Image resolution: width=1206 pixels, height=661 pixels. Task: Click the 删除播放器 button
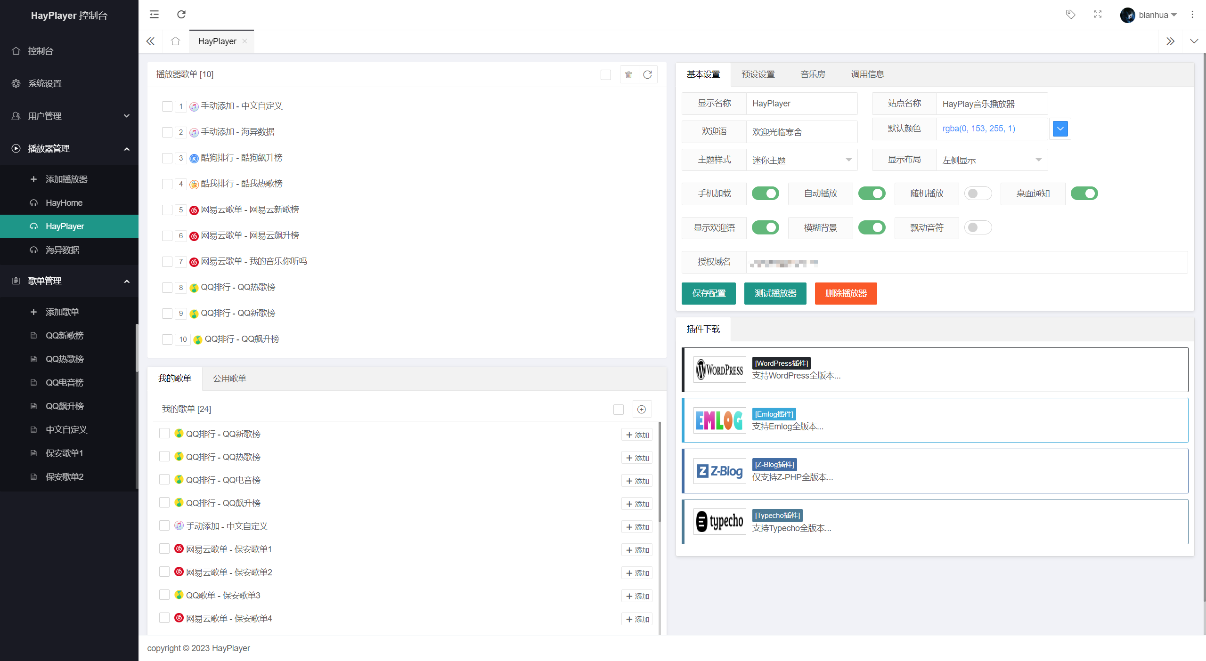pos(846,293)
